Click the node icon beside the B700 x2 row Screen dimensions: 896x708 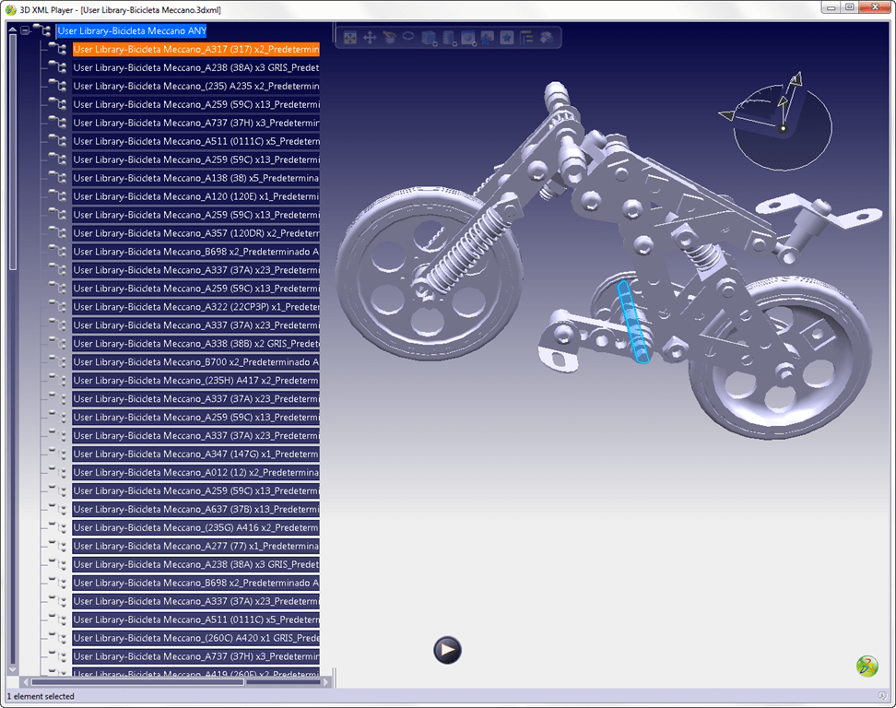[58, 361]
